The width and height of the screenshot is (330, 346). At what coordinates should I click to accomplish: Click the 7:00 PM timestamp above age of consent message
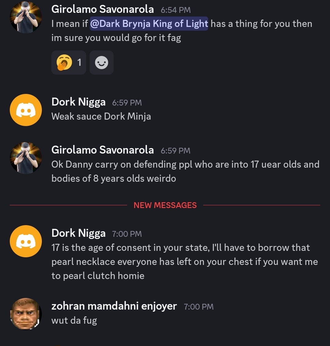click(127, 234)
